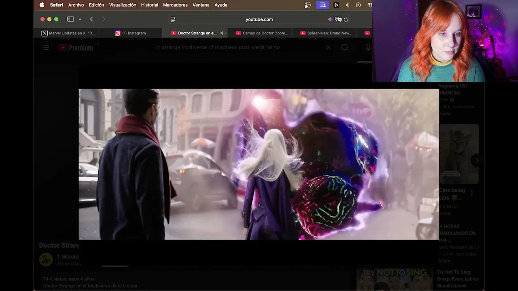
Task: Open the Edición menu
Action: pos(96,5)
